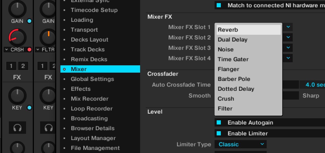The width and height of the screenshot is (325, 153).
Task: Go to Layout Manager preferences
Action: (x=93, y=138)
